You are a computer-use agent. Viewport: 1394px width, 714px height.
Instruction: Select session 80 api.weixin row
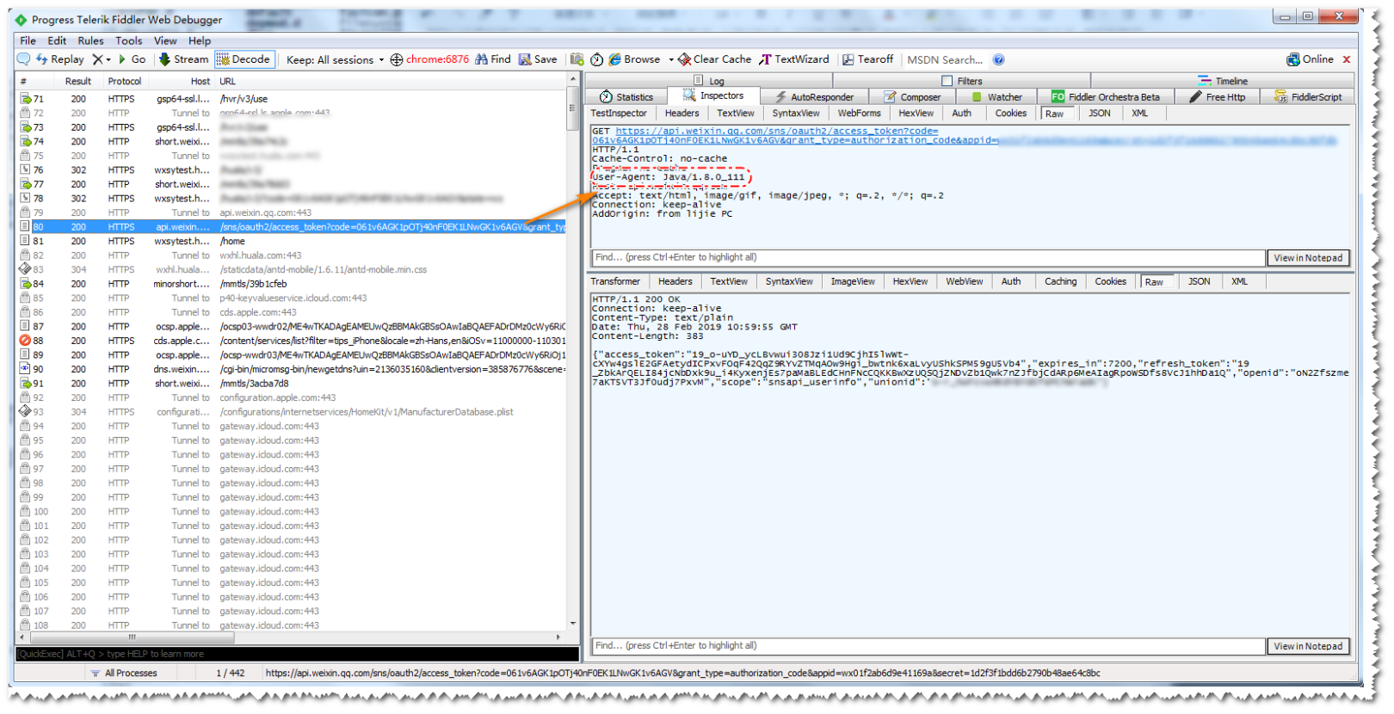(293, 227)
